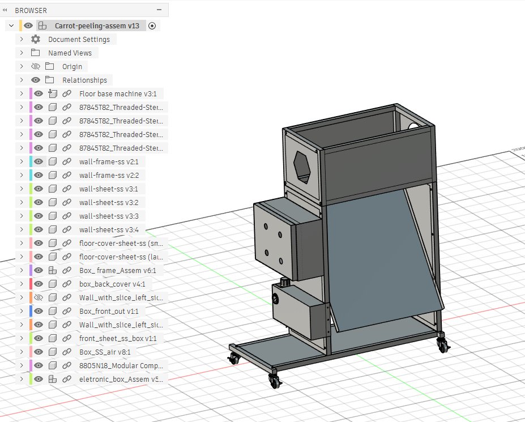
Task: Hide the Relationships folder
Action: point(36,80)
